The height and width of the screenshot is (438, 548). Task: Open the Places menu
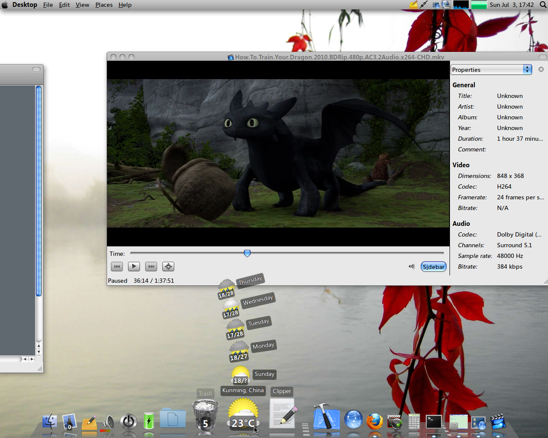(x=104, y=5)
